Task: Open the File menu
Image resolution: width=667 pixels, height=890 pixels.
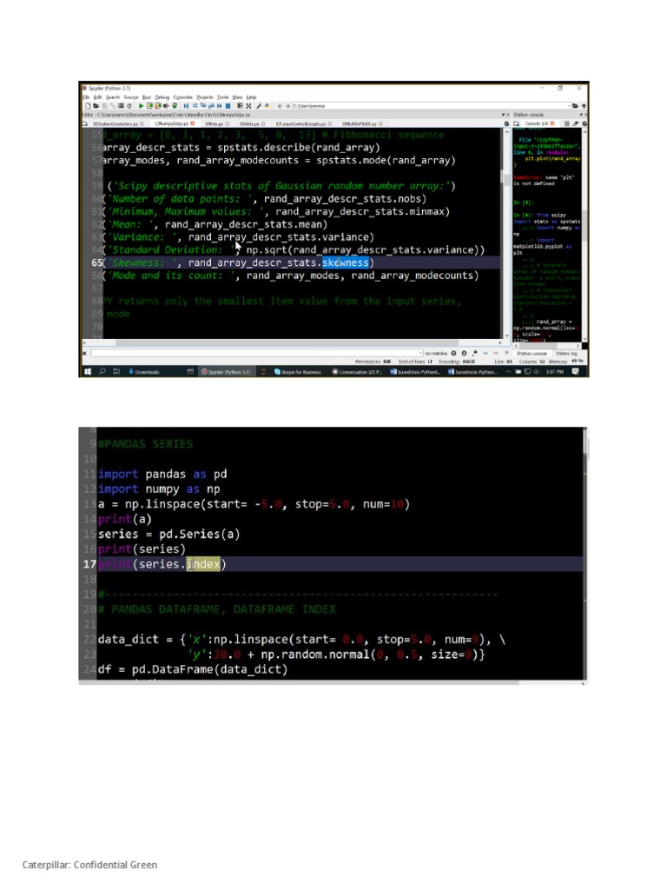Action: pos(86,97)
